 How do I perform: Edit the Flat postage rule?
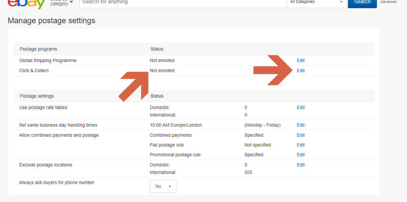(301, 145)
